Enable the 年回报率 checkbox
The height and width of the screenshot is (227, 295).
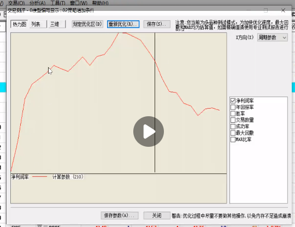coord(233,107)
